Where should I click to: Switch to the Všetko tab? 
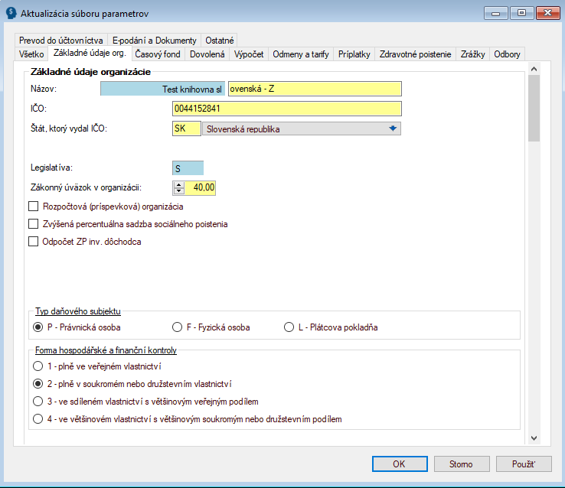click(x=31, y=54)
